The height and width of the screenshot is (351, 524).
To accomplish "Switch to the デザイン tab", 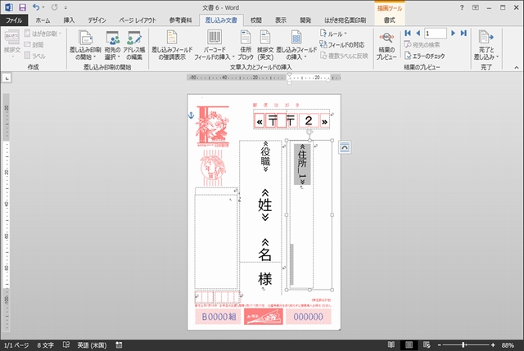I will [97, 20].
